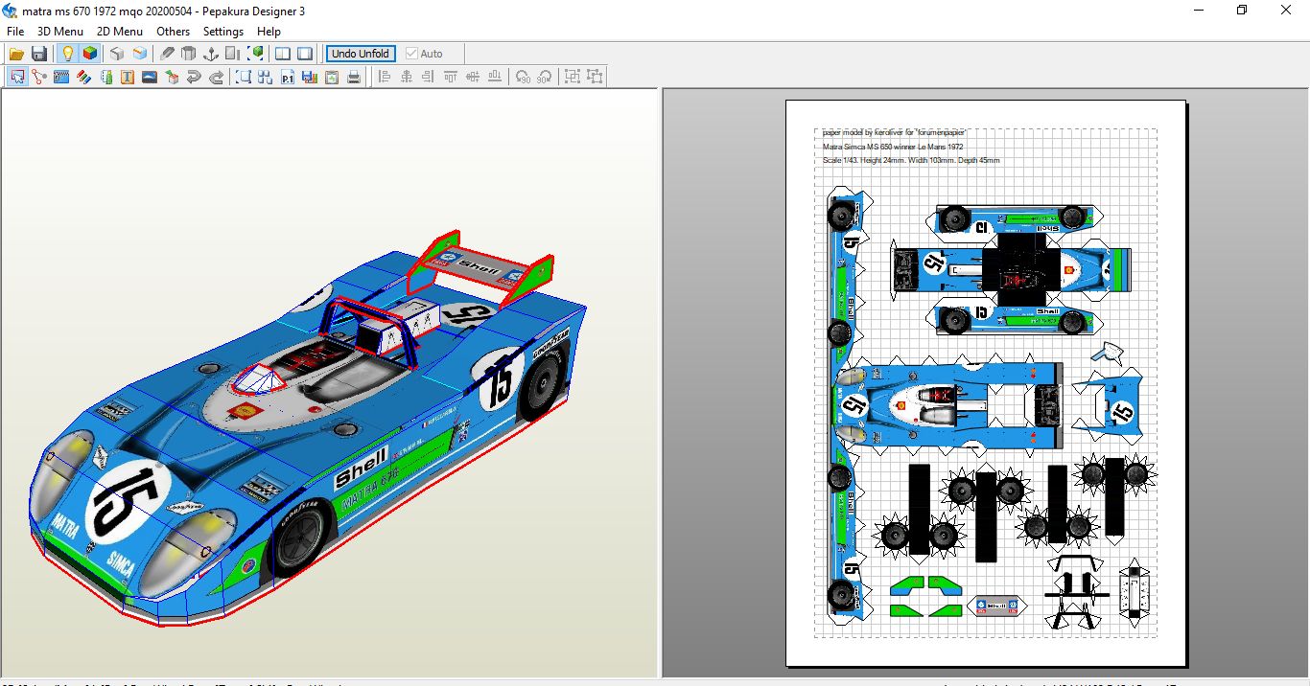
Task: Open the 3D Menu
Action: pyautogui.click(x=59, y=32)
